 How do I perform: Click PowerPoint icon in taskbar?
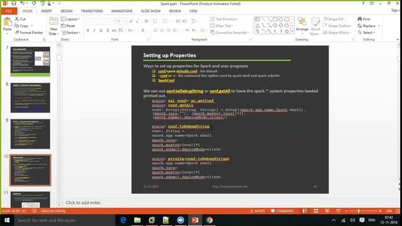195,220
